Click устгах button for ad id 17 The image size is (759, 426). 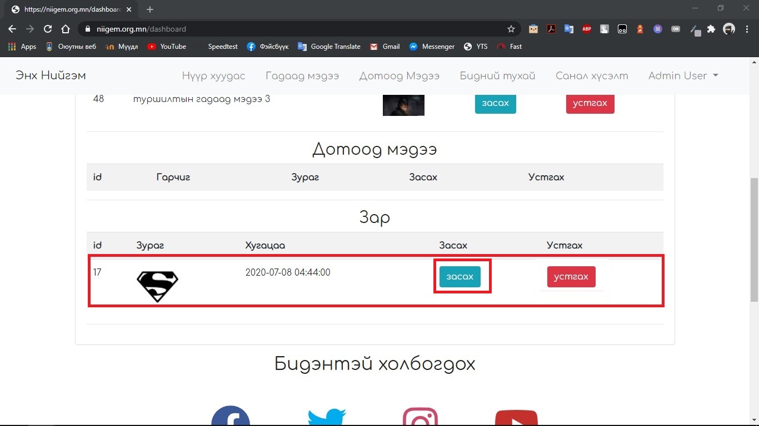[x=571, y=277]
